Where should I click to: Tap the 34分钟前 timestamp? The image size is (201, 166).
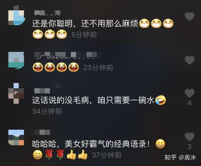[47, 111]
